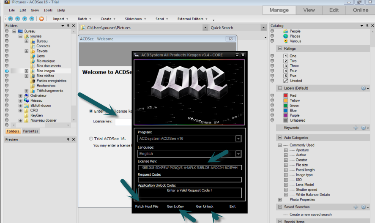Click the People category icon
The height and width of the screenshot is (223, 375).
tap(285, 31)
